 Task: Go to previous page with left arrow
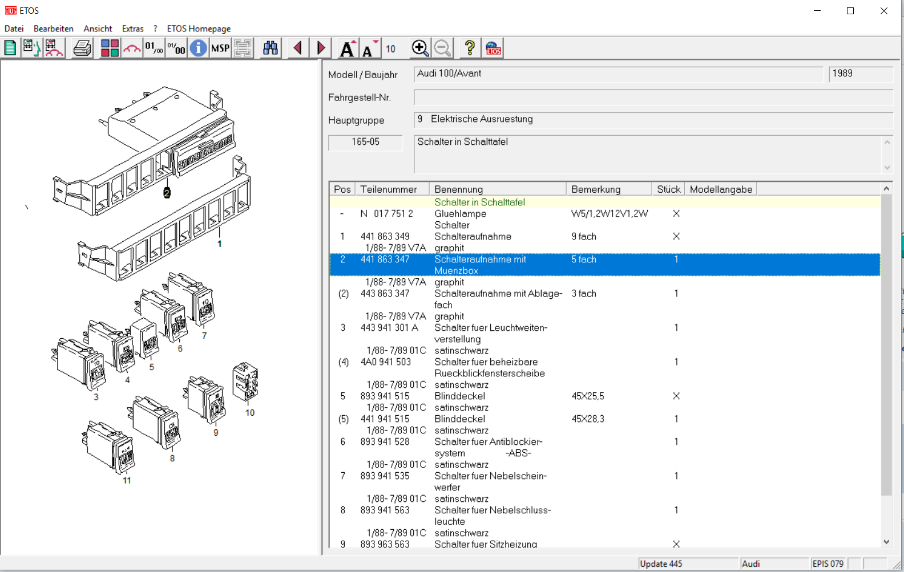coord(297,48)
